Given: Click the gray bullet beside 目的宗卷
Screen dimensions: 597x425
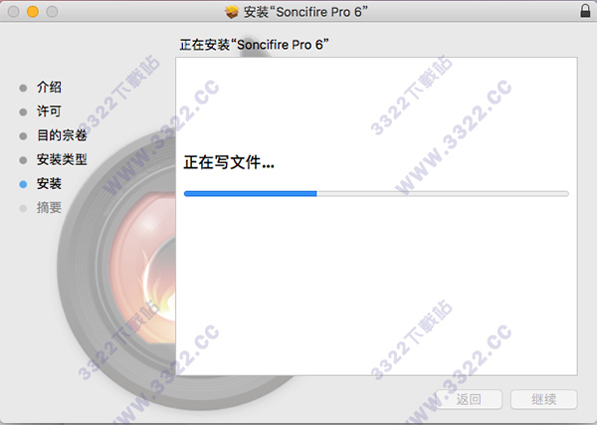Looking at the screenshot, I should click(x=23, y=136).
